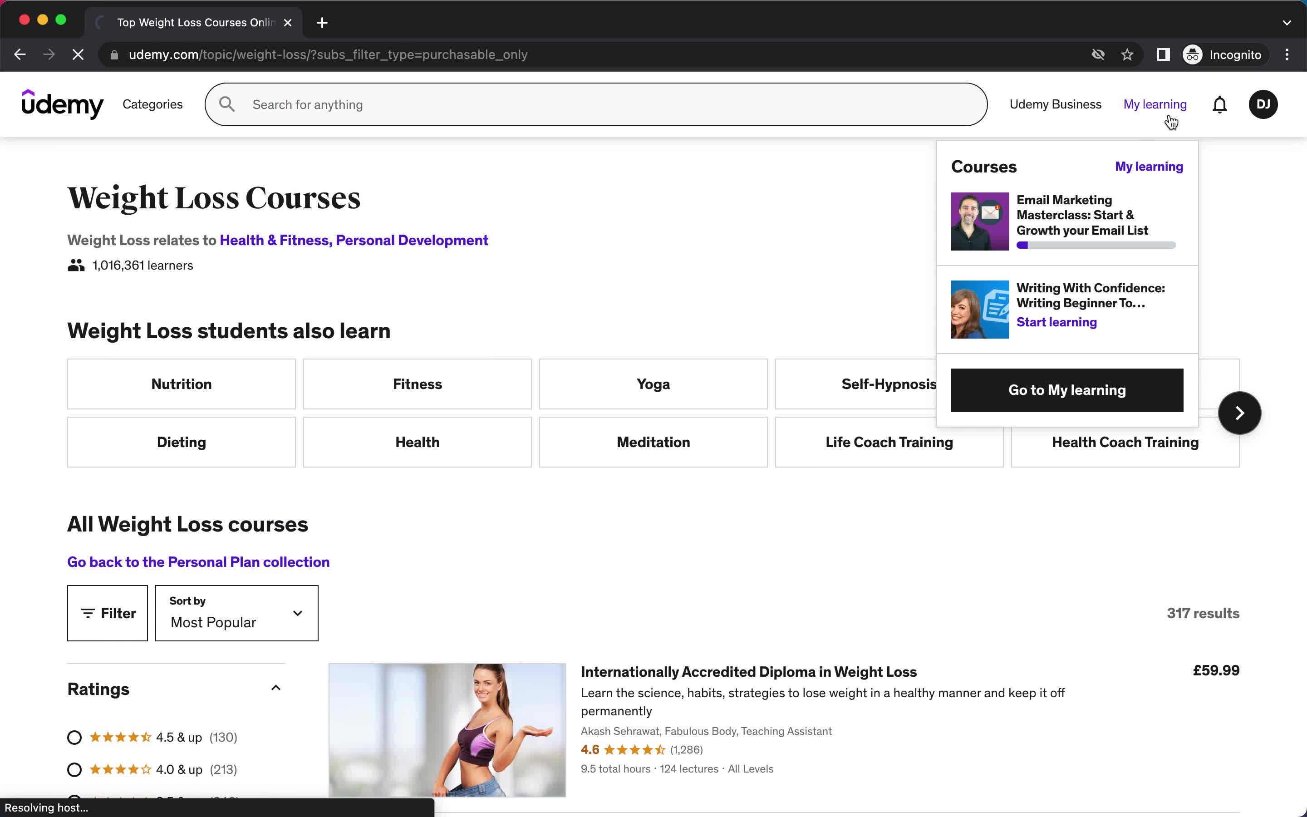Select My Learning menu tab
Viewport: 1307px width, 817px height.
pos(1155,103)
